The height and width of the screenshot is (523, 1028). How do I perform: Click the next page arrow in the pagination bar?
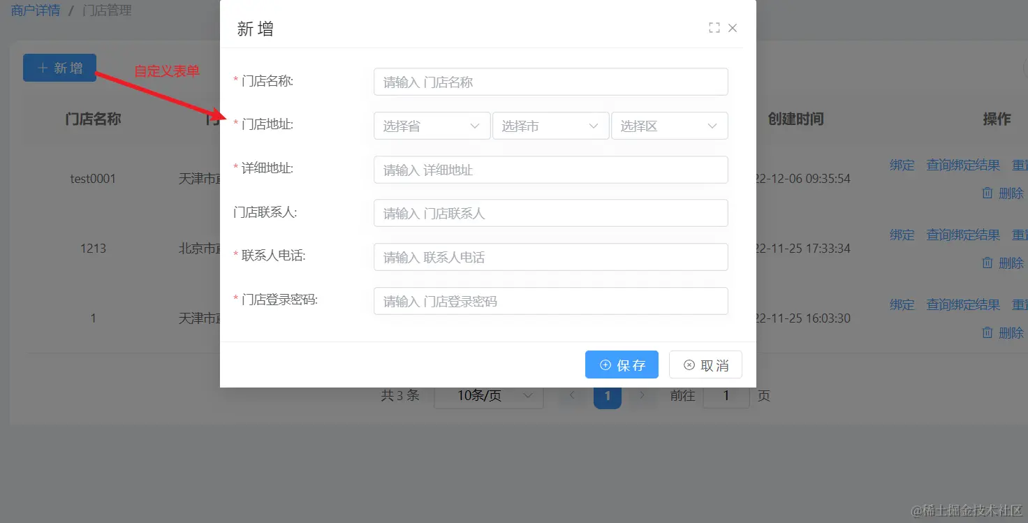[642, 395]
